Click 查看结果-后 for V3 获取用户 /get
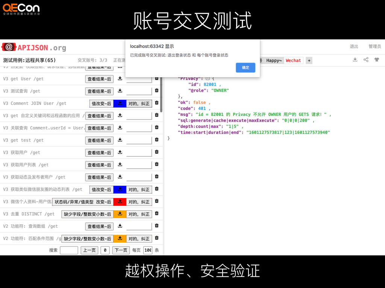The height and width of the screenshot is (288, 385). (99, 153)
